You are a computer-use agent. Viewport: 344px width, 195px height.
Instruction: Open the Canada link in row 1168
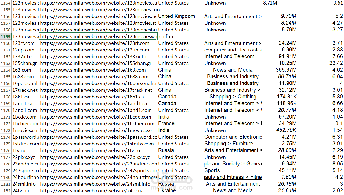[167, 97]
